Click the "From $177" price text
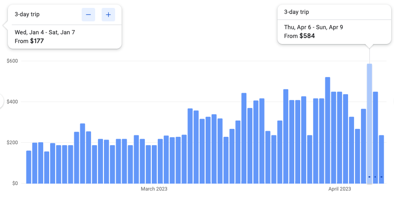The image size is (394, 198). click(x=29, y=41)
